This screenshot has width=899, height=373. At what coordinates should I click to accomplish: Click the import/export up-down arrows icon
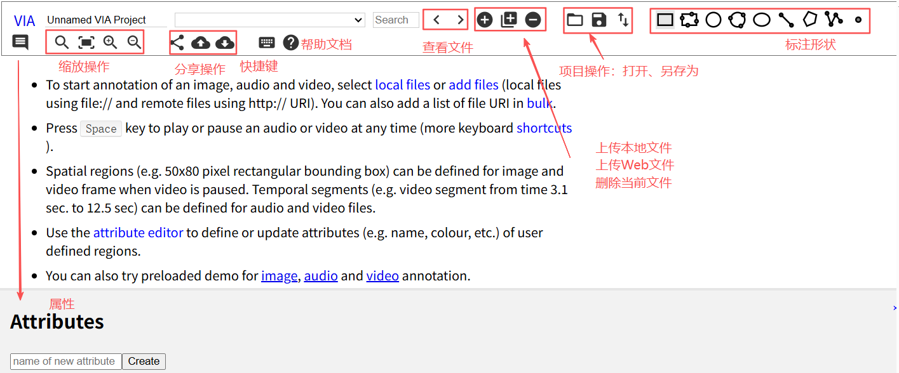(623, 20)
